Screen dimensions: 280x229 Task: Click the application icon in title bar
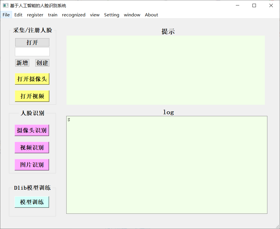[5, 5]
